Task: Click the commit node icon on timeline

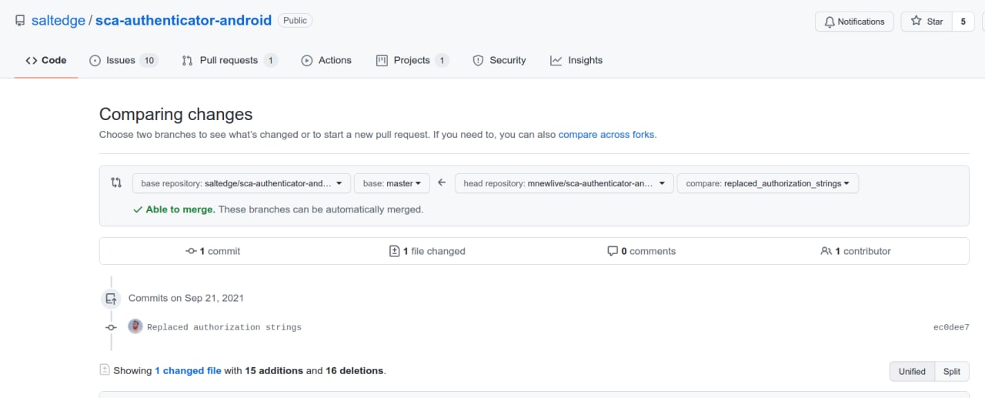Action: tap(111, 327)
